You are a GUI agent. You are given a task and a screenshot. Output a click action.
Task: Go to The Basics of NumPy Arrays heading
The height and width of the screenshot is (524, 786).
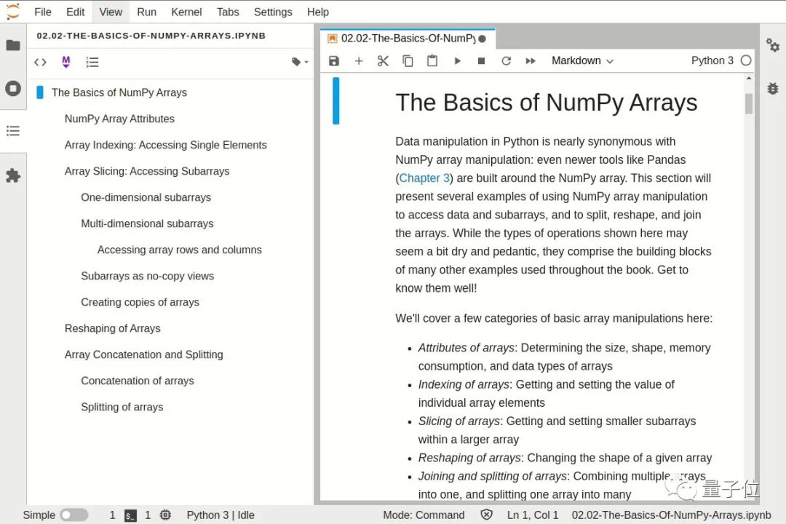pos(119,92)
